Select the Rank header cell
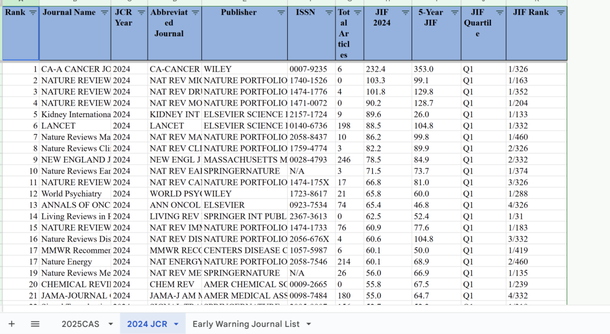This screenshot has height=334, width=610. pos(21,33)
